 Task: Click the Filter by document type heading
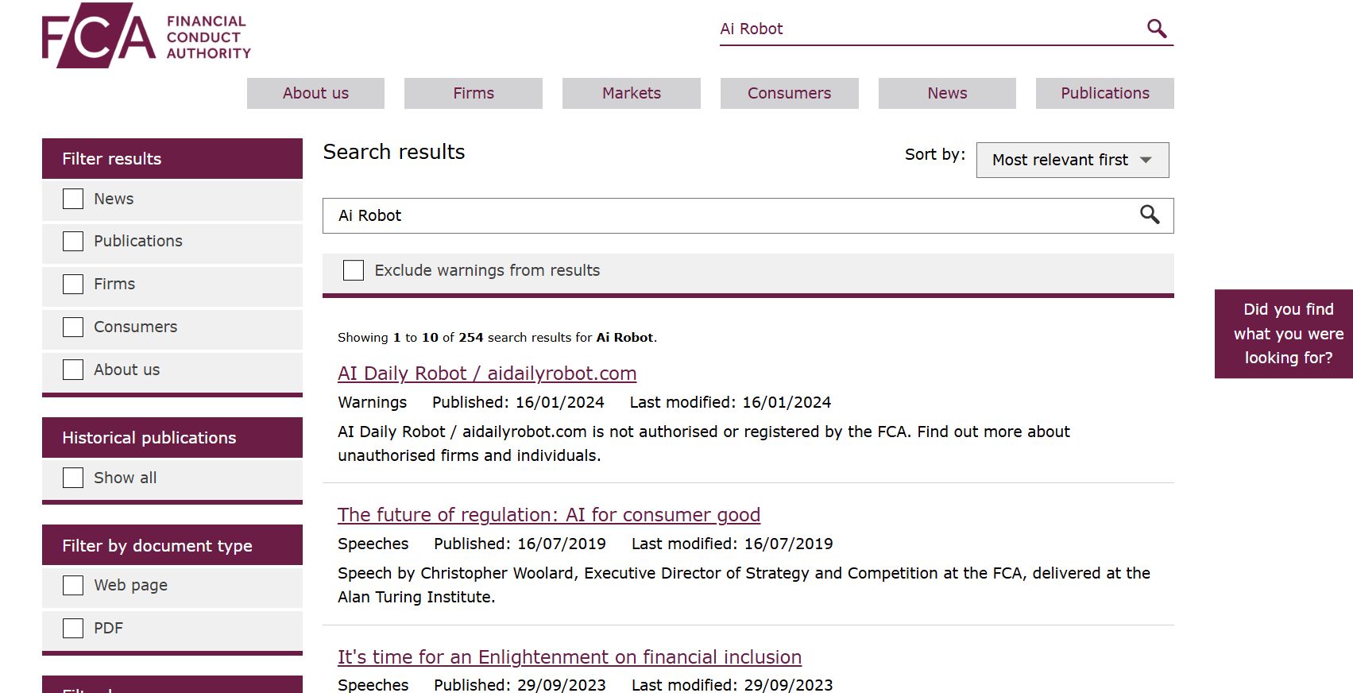pos(172,546)
